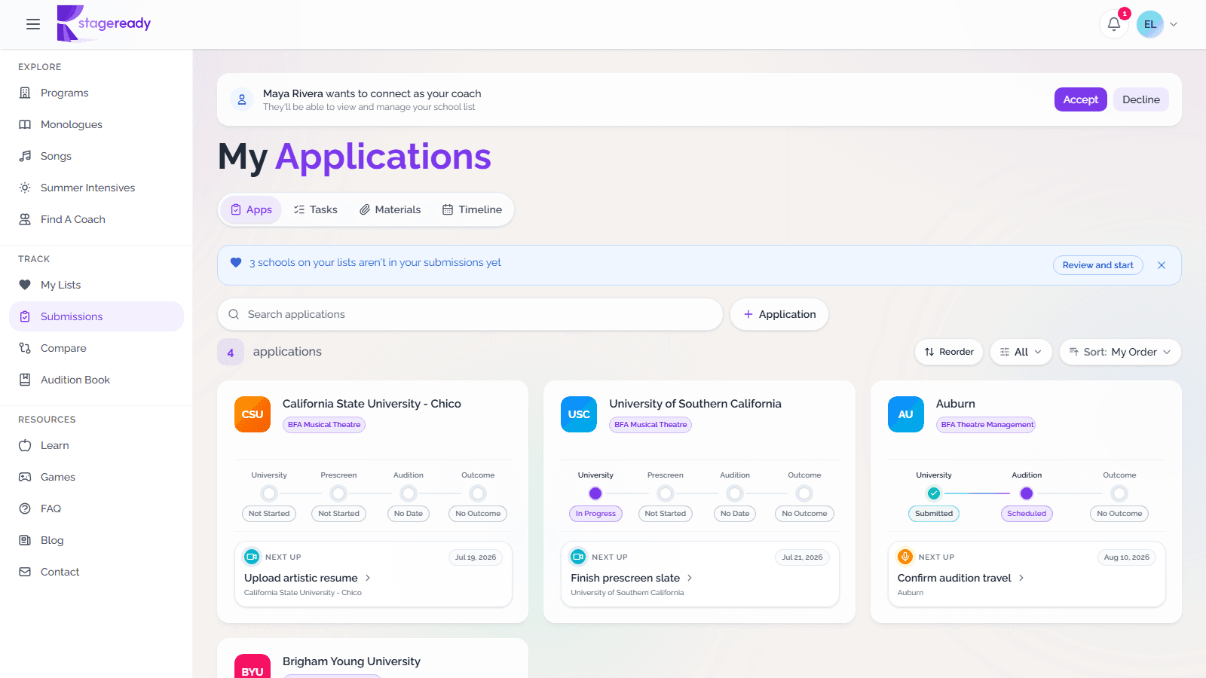Decline Maya Rivera's coach request
Screen dimensions: 1206x678
click(x=1141, y=99)
